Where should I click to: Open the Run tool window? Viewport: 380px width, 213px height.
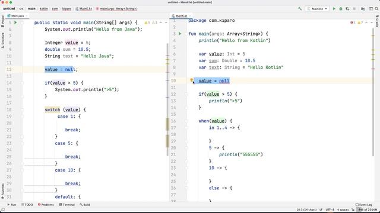click(11, 205)
